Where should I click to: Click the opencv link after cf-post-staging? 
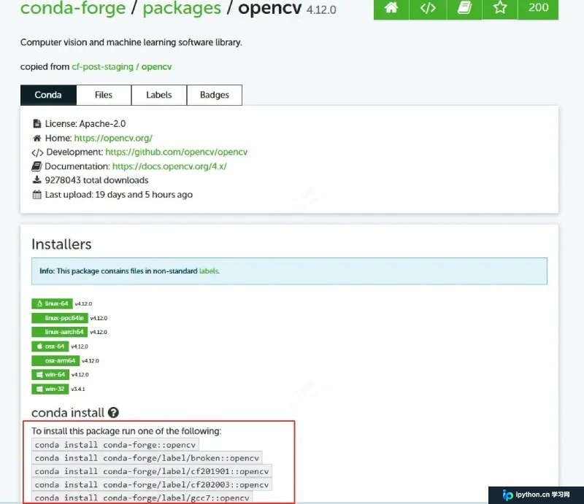pos(156,66)
